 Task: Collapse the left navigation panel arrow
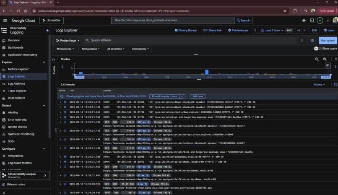coord(4,193)
